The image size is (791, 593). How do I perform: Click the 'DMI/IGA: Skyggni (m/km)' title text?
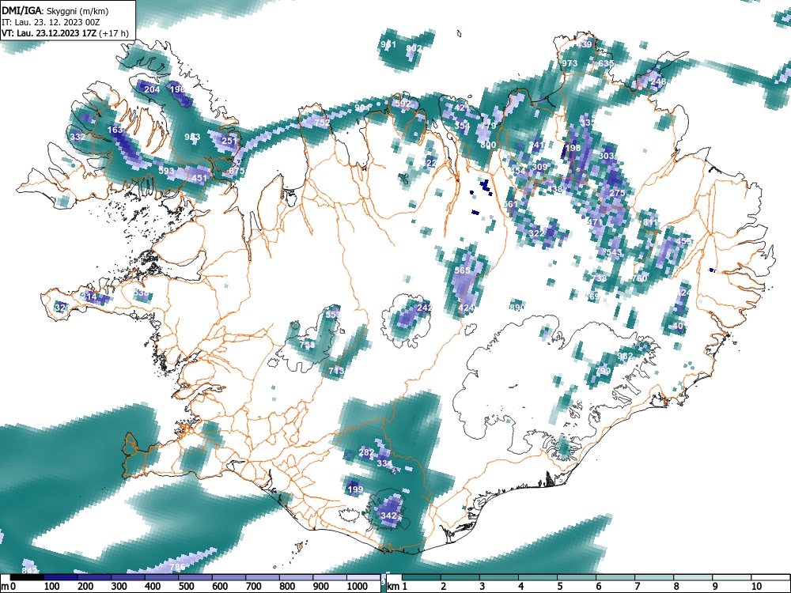(x=55, y=11)
